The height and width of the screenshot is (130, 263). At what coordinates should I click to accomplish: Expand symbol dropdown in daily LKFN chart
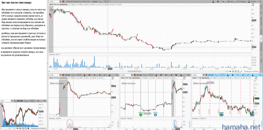[203, 75]
